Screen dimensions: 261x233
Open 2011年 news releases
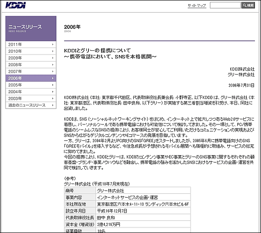coord(31,44)
